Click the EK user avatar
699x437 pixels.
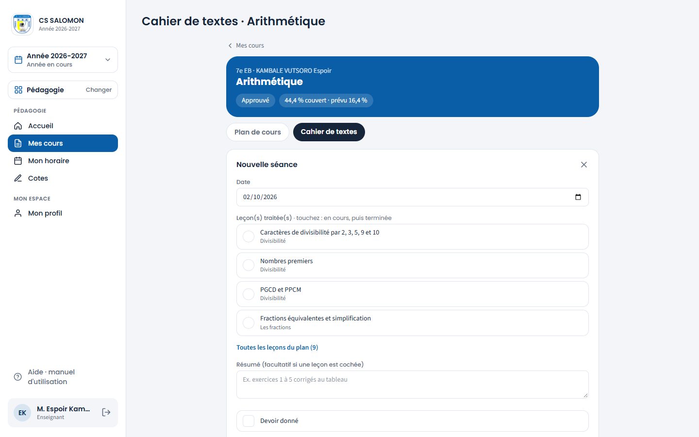[x=22, y=413]
